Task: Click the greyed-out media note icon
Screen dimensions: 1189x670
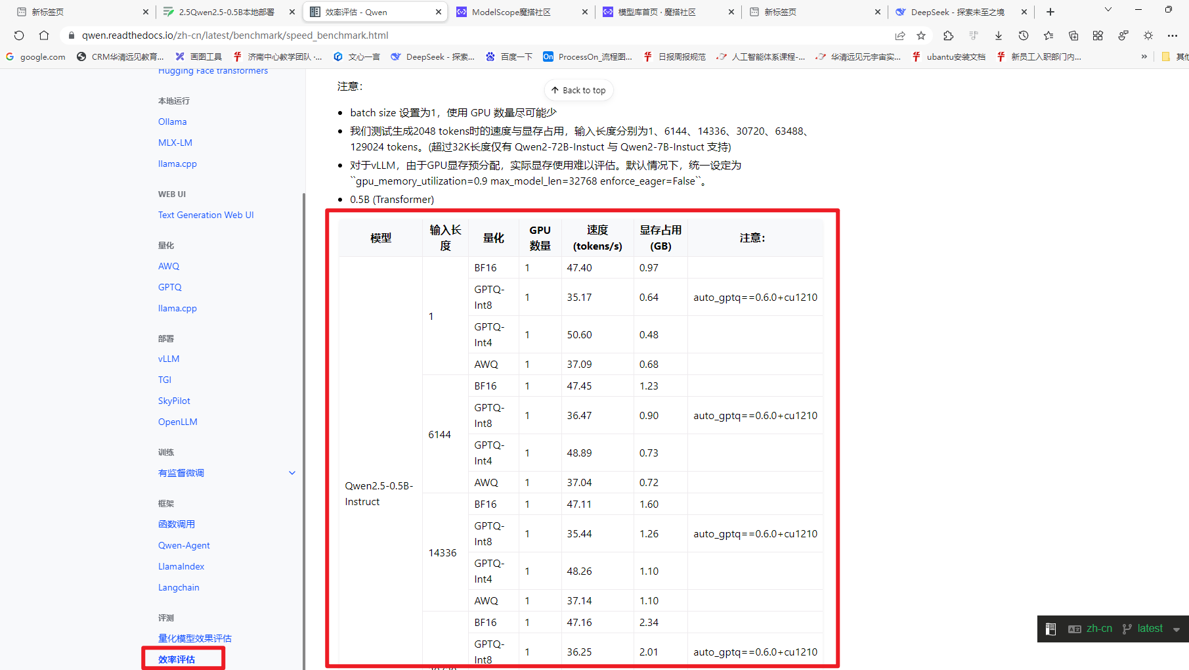Action: pos(974,35)
